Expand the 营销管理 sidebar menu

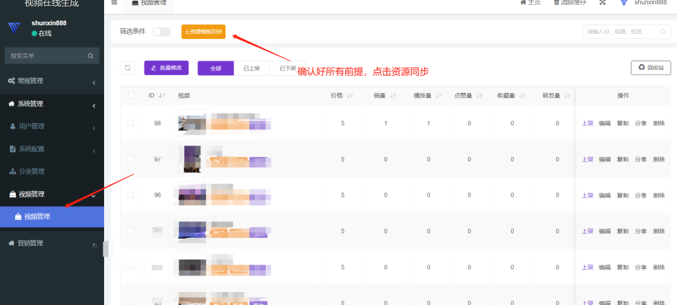pos(52,243)
